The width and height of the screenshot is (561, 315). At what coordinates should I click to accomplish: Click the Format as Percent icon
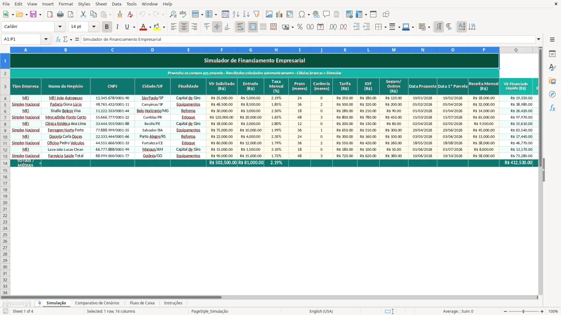(300, 27)
